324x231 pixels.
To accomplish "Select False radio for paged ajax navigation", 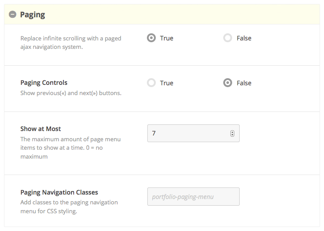I will pyautogui.click(x=228, y=38).
